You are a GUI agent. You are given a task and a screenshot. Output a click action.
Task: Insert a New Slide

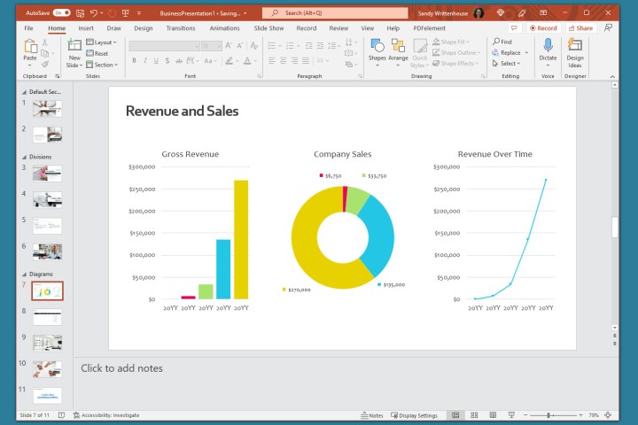tap(74, 47)
